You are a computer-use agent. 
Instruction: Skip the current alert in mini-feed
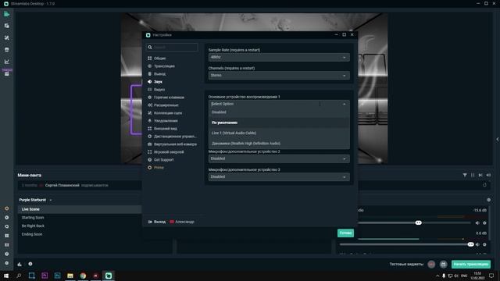coord(480,175)
